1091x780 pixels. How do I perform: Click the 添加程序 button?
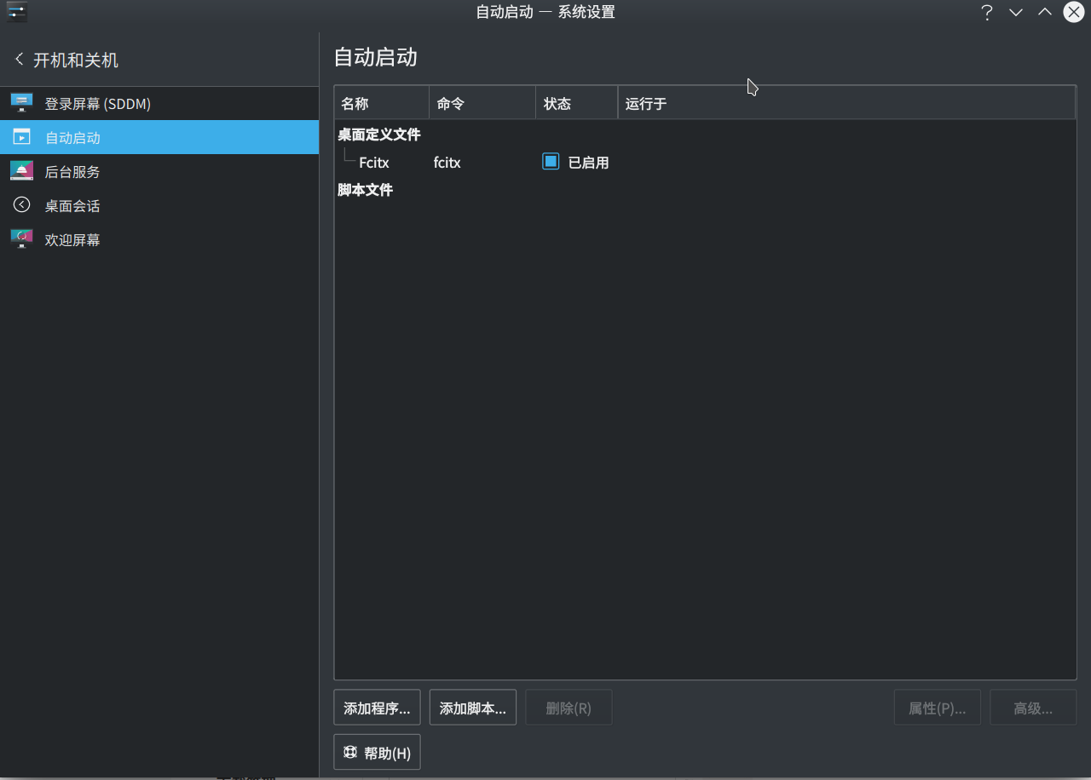pyautogui.click(x=377, y=707)
